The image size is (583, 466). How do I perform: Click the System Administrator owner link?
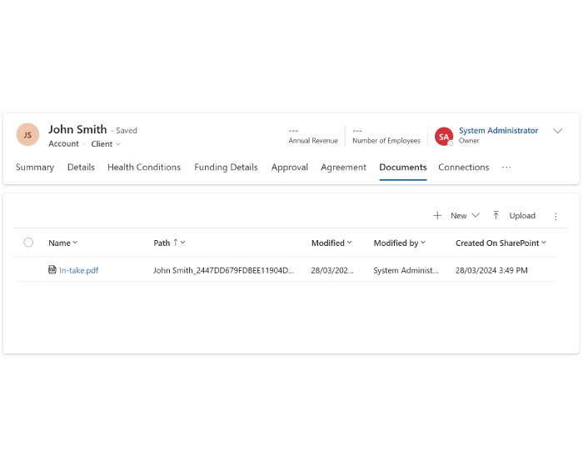(498, 131)
